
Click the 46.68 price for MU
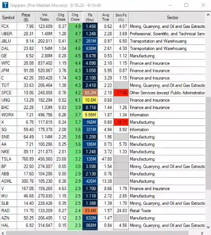tap(26, 196)
